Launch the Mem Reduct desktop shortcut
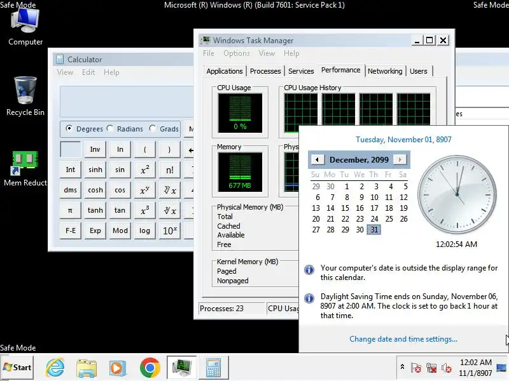Viewport: 509px width, 381px height. pos(25,168)
